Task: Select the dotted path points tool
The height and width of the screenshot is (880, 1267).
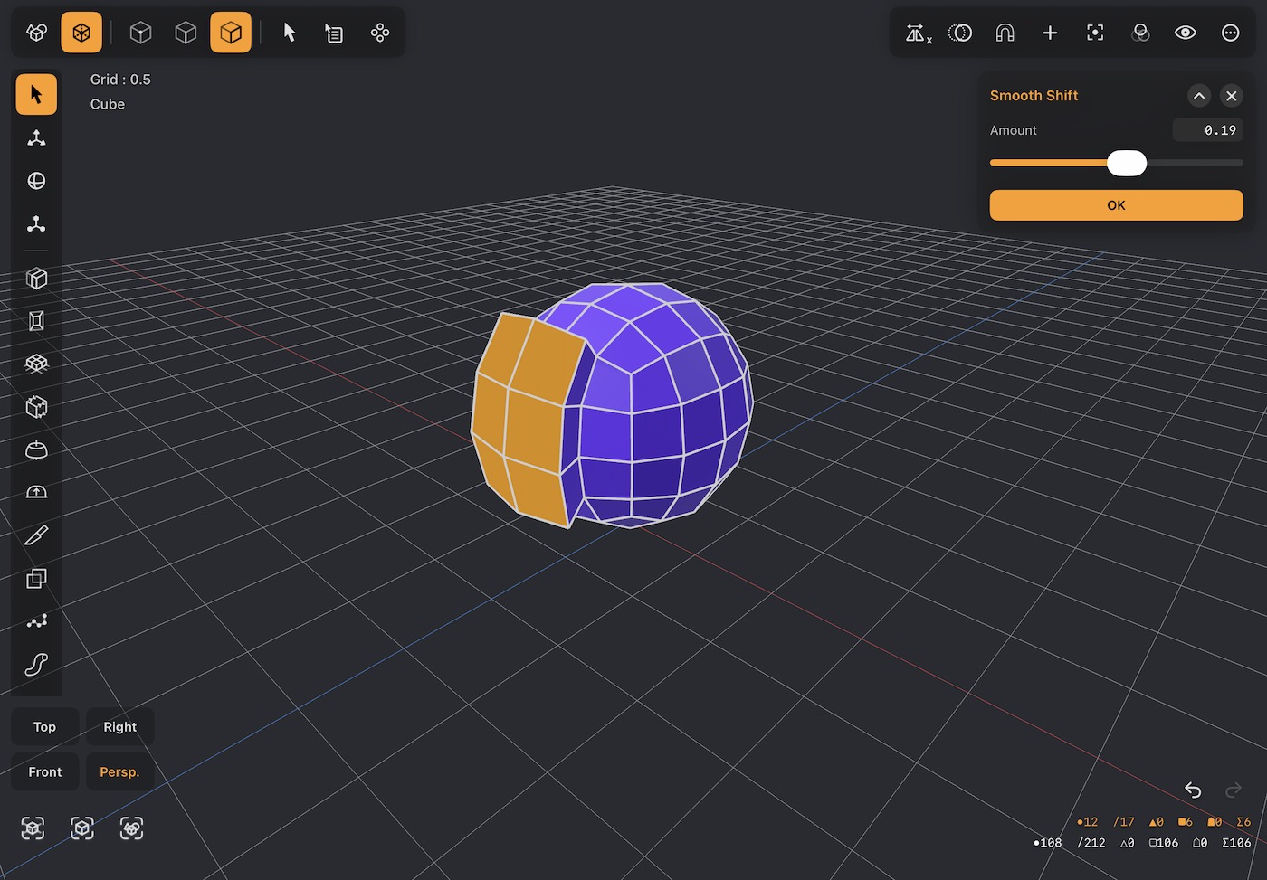Action: coord(36,621)
